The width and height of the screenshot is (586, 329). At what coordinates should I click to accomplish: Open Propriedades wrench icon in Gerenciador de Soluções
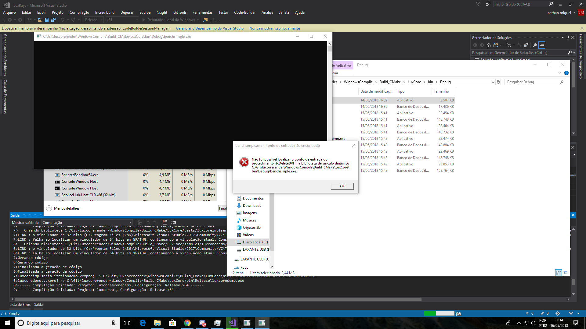pos(535,45)
